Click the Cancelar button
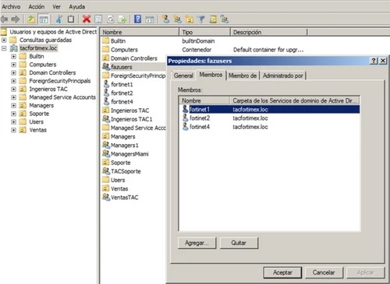The image size is (390, 284). (324, 272)
